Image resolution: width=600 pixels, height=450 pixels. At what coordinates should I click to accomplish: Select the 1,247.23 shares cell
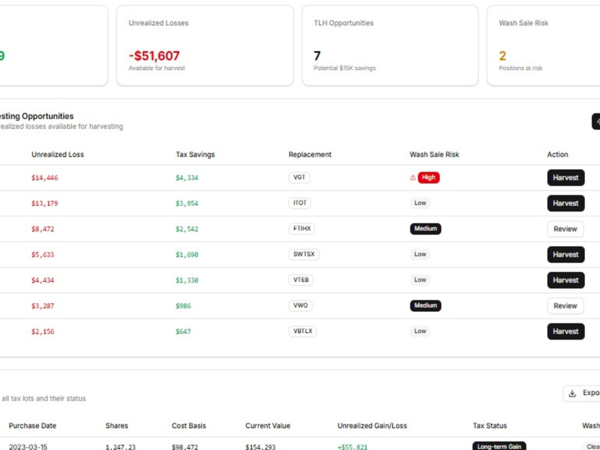[121, 447]
